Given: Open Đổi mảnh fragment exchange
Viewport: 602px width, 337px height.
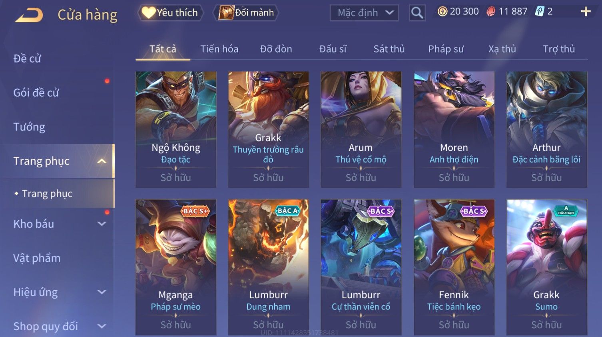Looking at the screenshot, I should point(246,13).
